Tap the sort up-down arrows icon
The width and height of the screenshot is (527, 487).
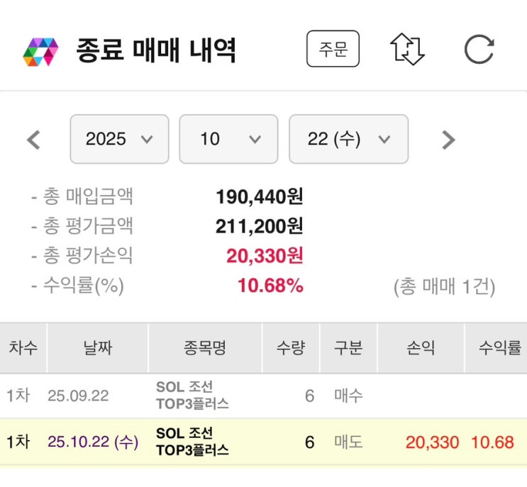click(x=407, y=50)
